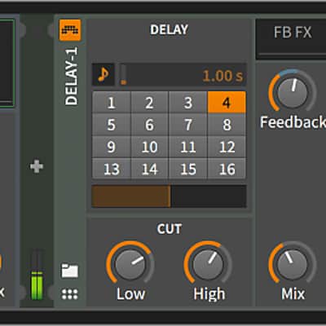Image resolution: width=326 pixels, height=326 pixels.
Task: Open the device preset folder icon
Action: (x=70, y=271)
